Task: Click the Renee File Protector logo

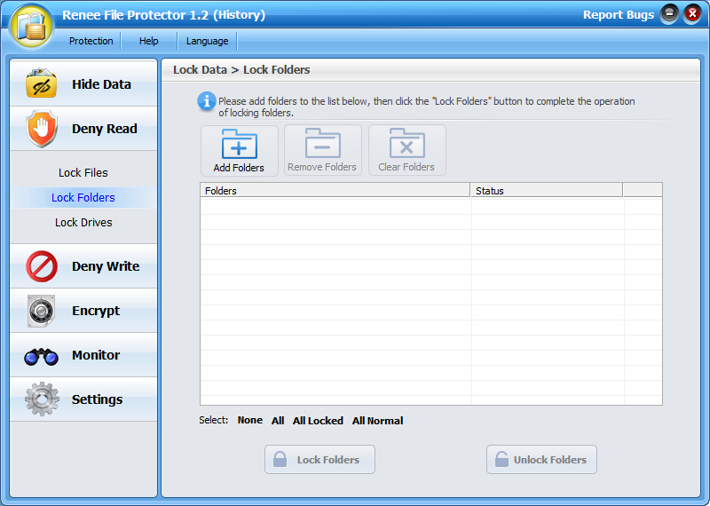Action: tap(31, 26)
